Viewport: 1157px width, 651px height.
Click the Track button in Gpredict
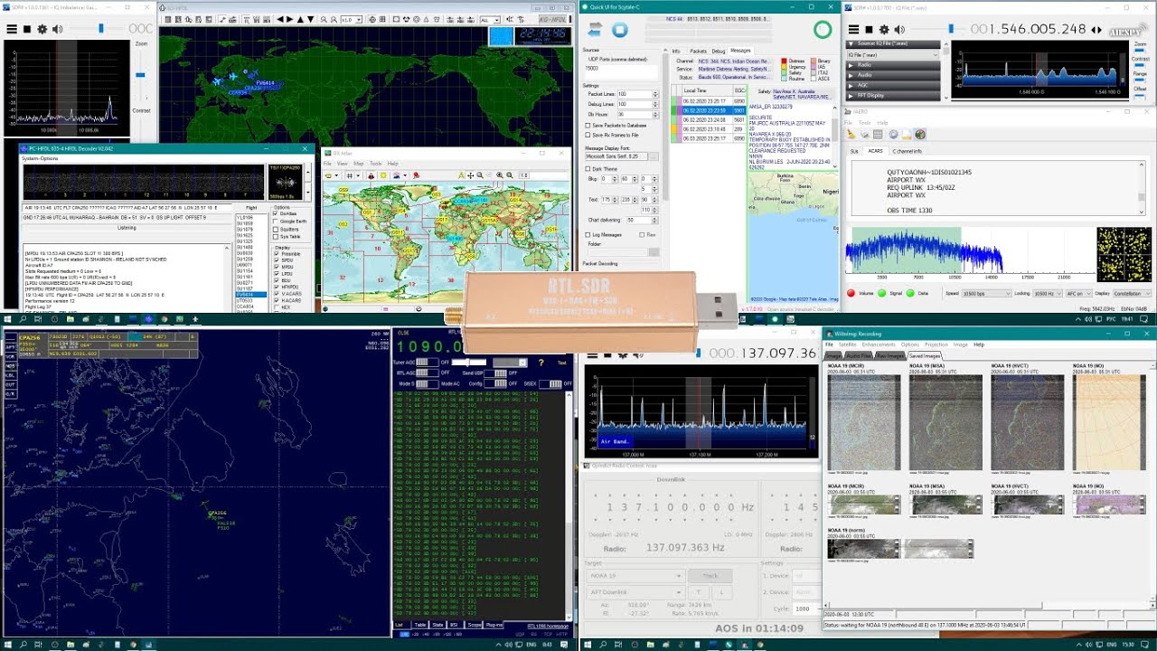710,576
